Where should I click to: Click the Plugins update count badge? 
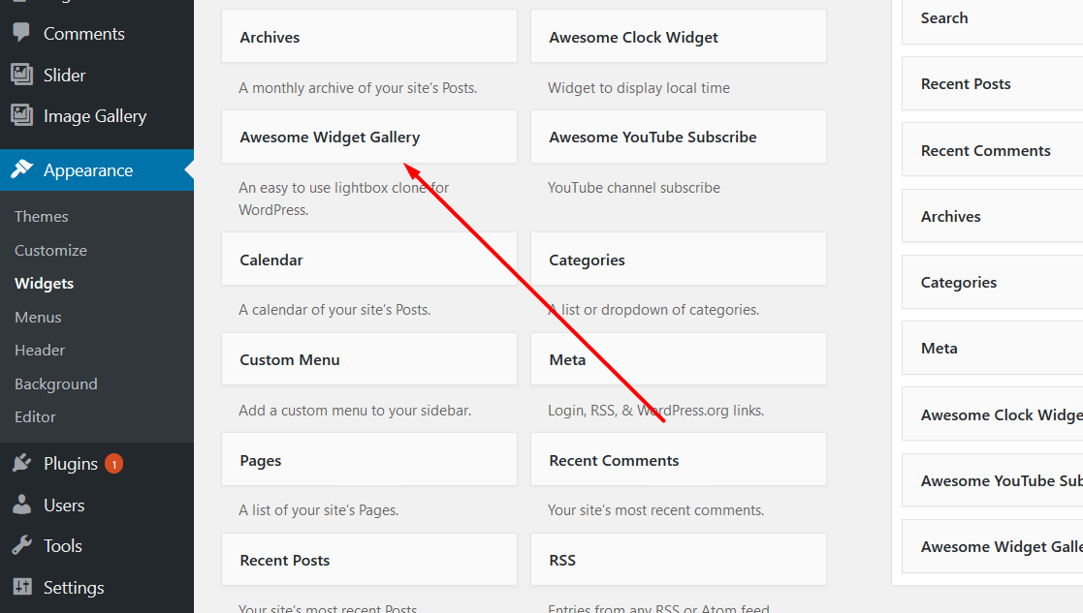[x=114, y=464]
